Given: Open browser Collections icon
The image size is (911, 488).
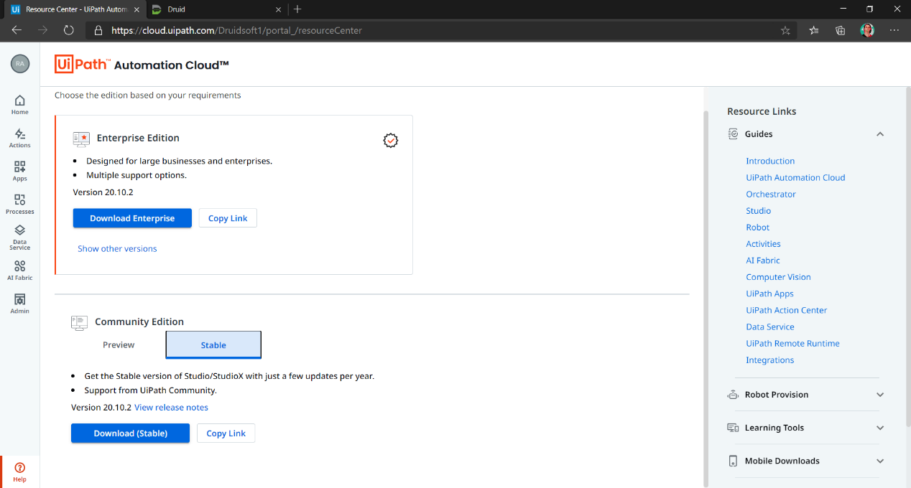Looking at the screenshot, I should 841,30.
